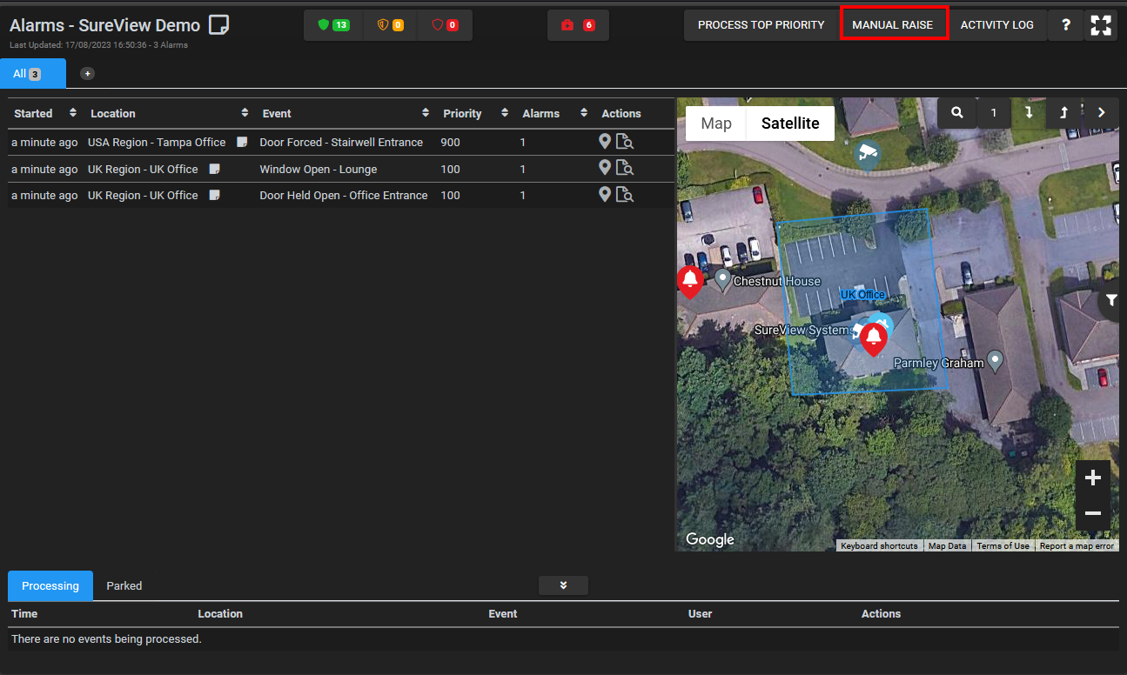Viewport: 1127px width, 675px height.
Task: Click the orange shield status showing 0
Action: (x=390, y=25)
